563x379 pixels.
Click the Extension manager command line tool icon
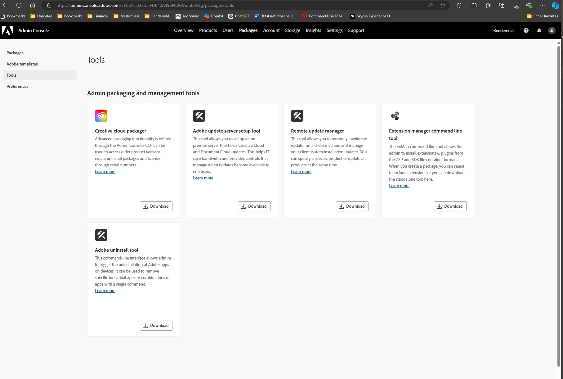pyautogui.click(x=395, y=116)
